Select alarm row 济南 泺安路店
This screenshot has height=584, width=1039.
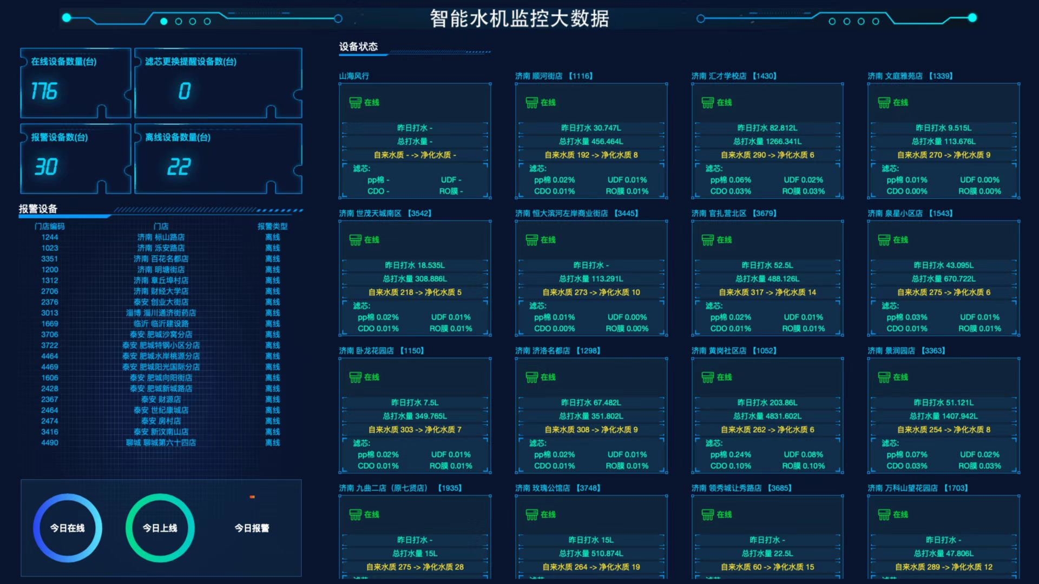pyautogui.click(x=161, y=248)
